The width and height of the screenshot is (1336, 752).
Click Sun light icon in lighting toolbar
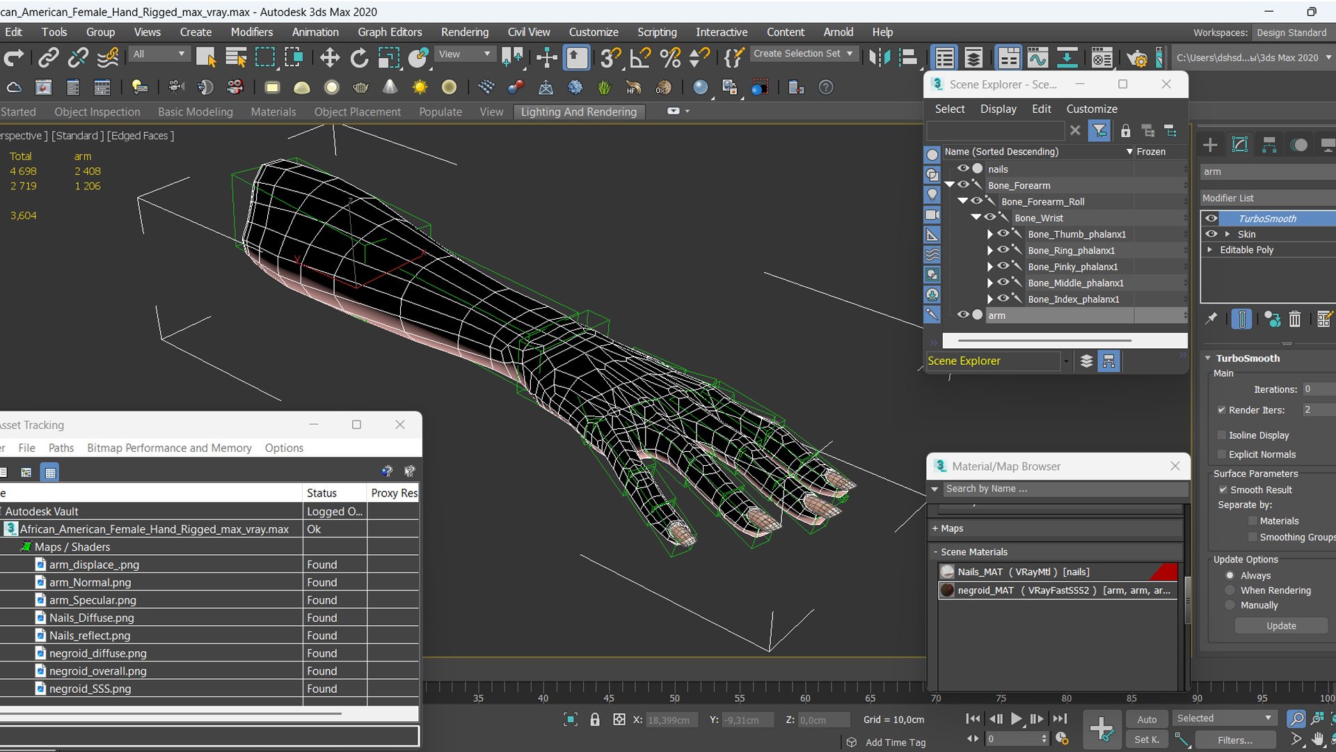420,88
